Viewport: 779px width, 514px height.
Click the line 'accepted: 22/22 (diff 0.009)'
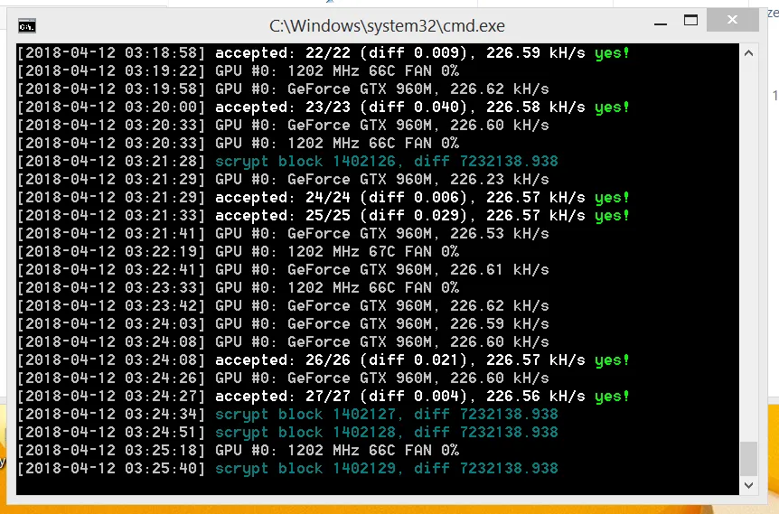[324, 52]
